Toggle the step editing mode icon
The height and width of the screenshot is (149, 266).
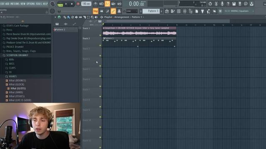pyautogui.click(x=107, y=11)
